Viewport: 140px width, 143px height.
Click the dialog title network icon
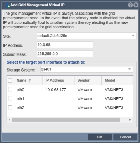pyautogui.click(x=8, y=5)
